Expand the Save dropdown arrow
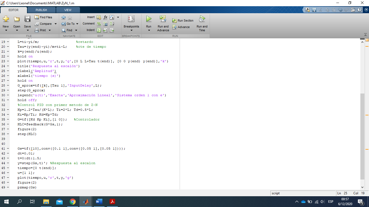Viewport: 369px width, 207px height. click(27, 30)
